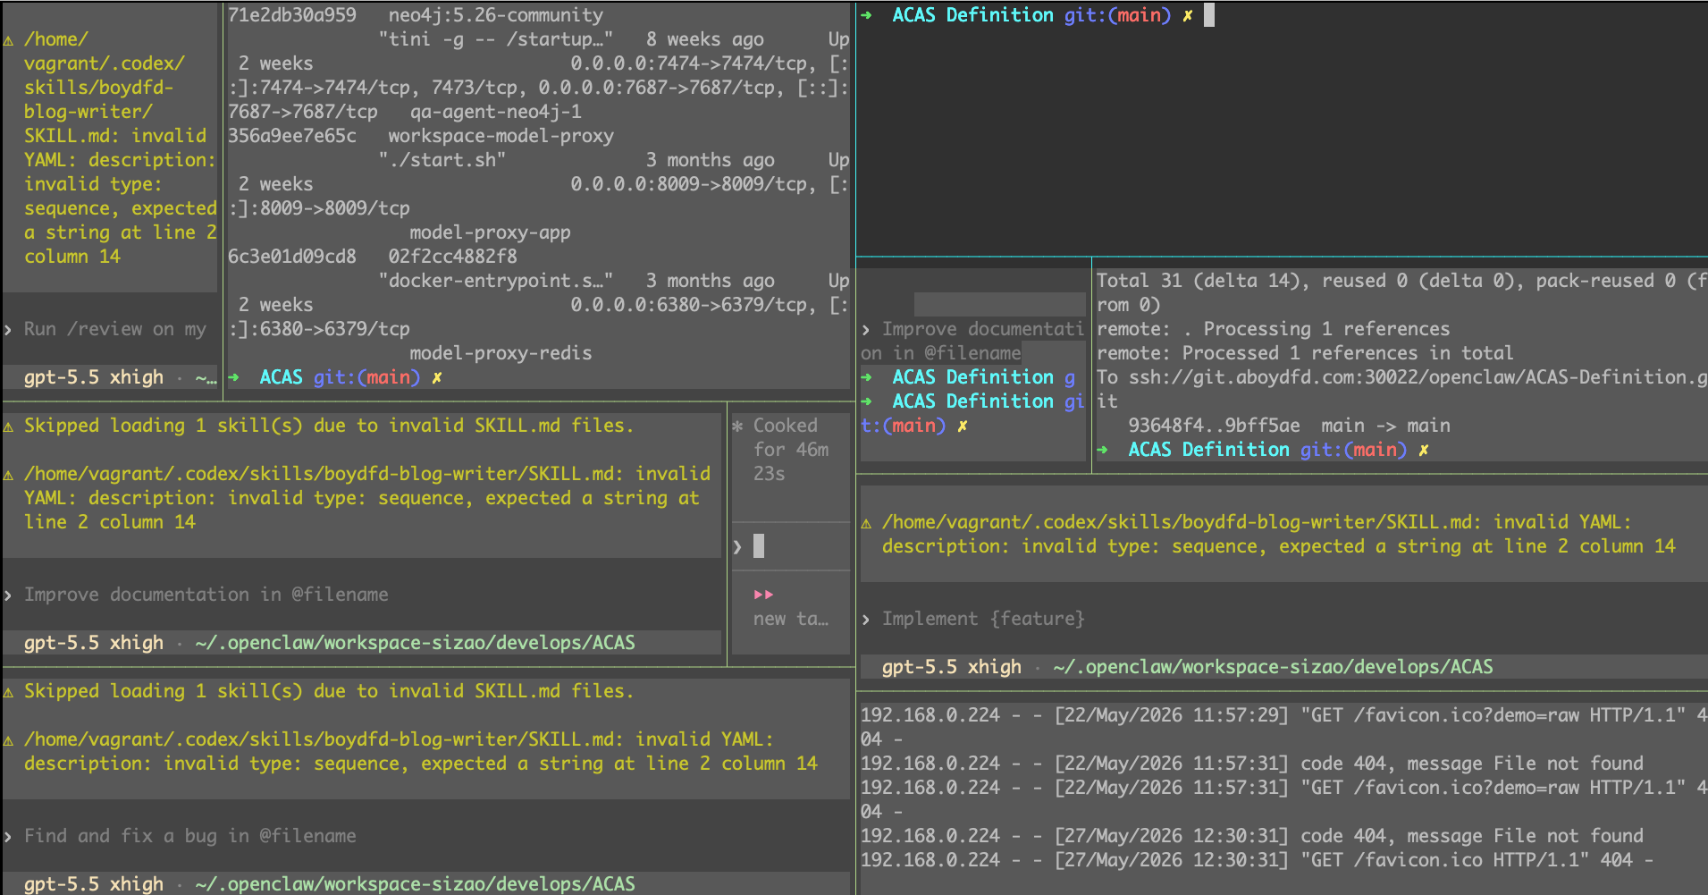Screen dimensions: 1708x895
Task: Click "Cooked for 46m 23s" status text
Action: [x=791, y=450]
